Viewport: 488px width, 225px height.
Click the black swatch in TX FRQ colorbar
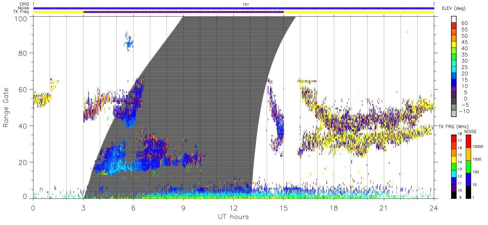(454, 195)
